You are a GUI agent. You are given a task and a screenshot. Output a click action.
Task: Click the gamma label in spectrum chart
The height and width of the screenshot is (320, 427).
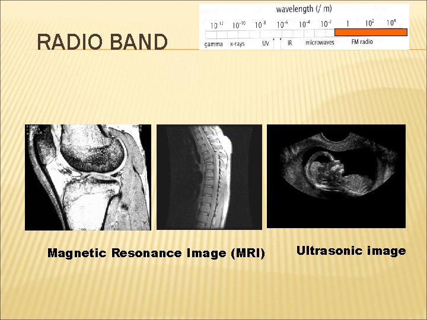coord(213,44)
